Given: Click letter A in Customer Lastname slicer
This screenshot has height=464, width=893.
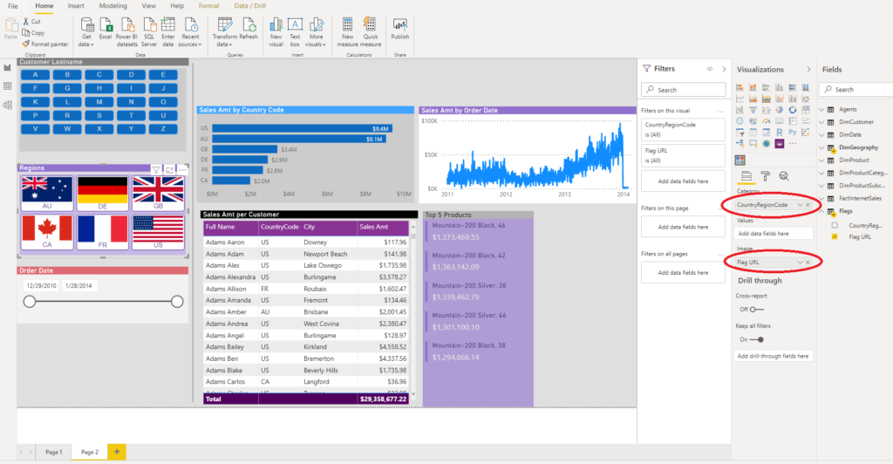Looking at the screenshot, I should tap(35, 75).
